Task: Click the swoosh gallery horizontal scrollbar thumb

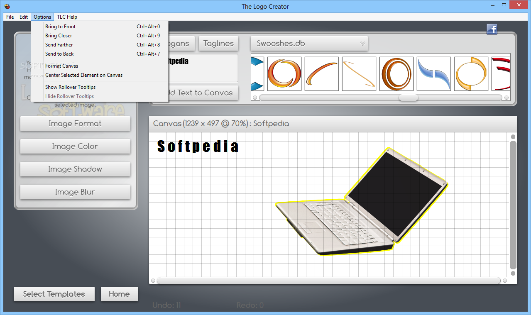Action: tap(409, 98)
